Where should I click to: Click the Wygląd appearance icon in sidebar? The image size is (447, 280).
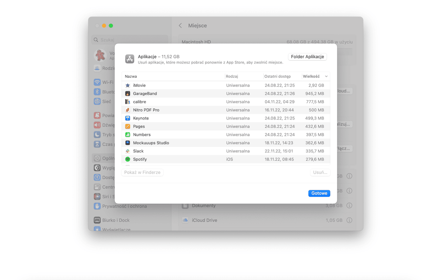pyautogui.click(x=97, y=168)
